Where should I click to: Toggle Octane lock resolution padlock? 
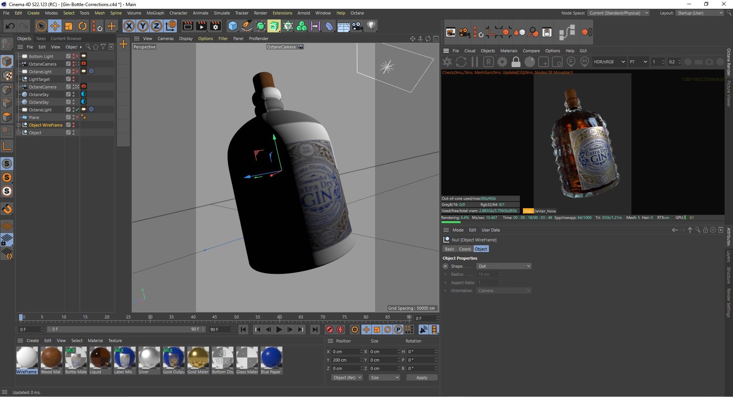(516, 62)
